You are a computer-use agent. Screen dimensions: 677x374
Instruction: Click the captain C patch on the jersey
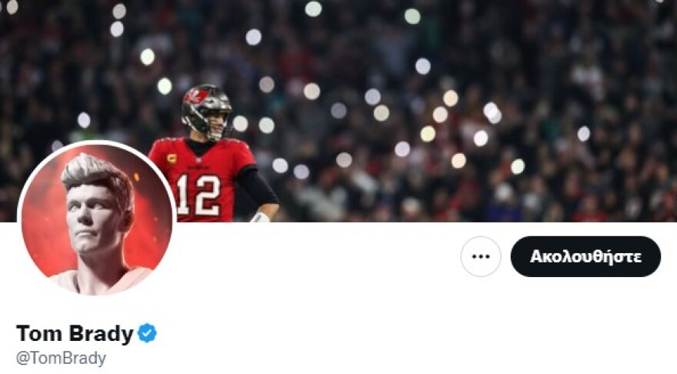point(172,159)
